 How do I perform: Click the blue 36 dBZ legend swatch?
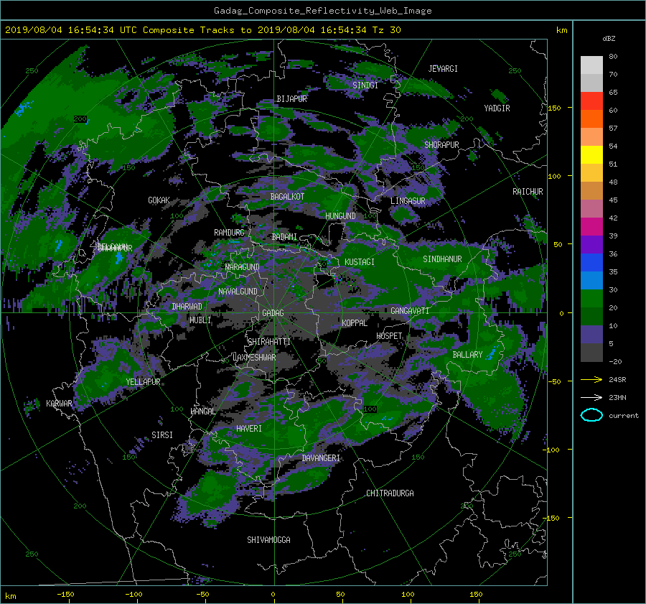[x=591, y=262]
